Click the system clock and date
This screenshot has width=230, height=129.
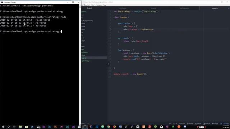pos(226,127)
